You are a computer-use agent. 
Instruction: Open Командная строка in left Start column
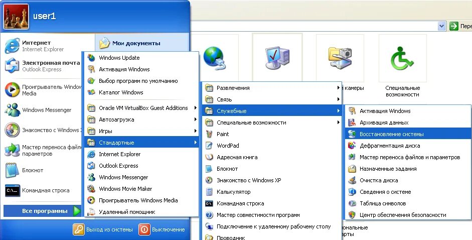[44, 190]
